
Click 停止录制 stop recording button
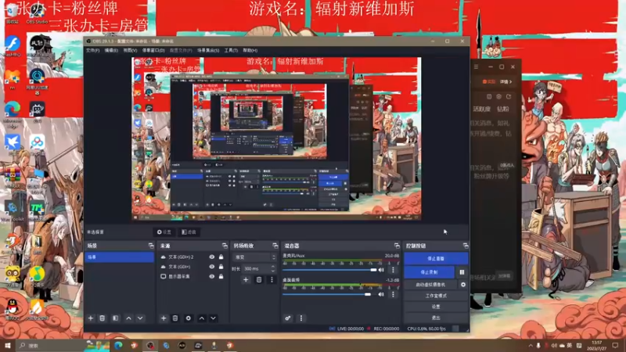click(x=429, y=272)
